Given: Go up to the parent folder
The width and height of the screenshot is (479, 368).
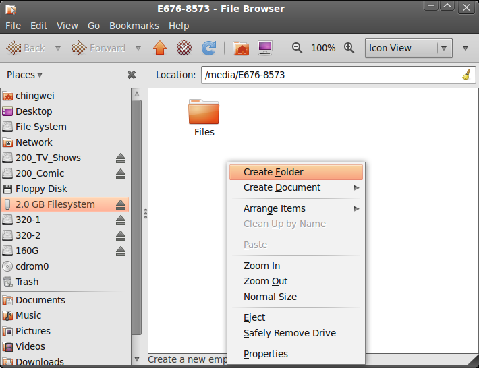Looking at the screenshot, I should (x=160, y=48).
